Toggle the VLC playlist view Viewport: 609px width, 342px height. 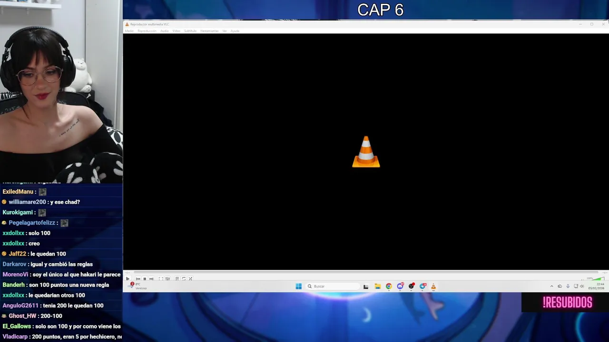tap(177, 279)
